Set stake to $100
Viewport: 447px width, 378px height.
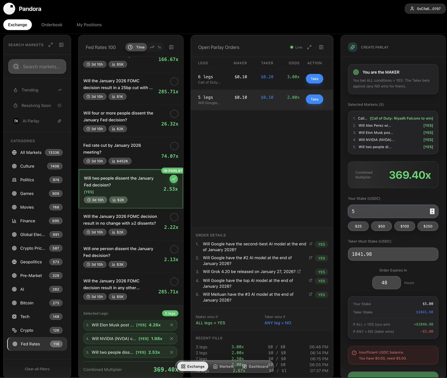(405, 226)
